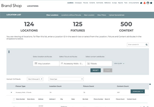154x107 pixels.
Task: Open the View 10 Rows per Page dropdown
Action: click(35, 79)
